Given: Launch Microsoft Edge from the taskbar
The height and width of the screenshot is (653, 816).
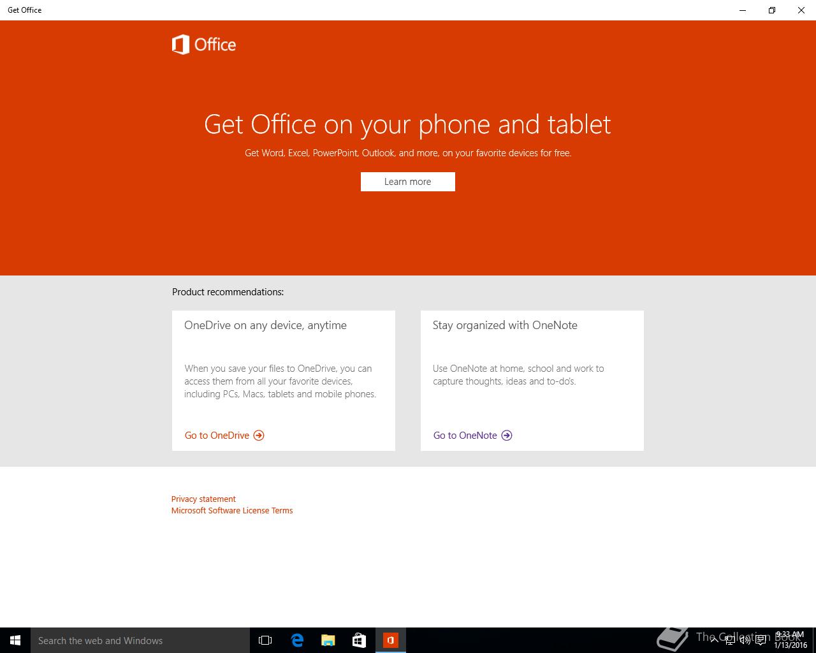Looking at the screenshot, I should 297,640.
